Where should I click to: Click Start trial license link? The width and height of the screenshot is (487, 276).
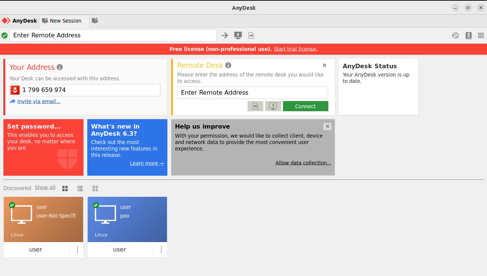(x=295, y=49)
